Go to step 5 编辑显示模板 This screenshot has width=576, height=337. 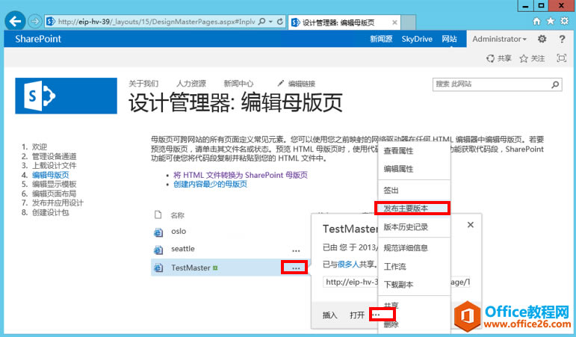click(54, 184)
